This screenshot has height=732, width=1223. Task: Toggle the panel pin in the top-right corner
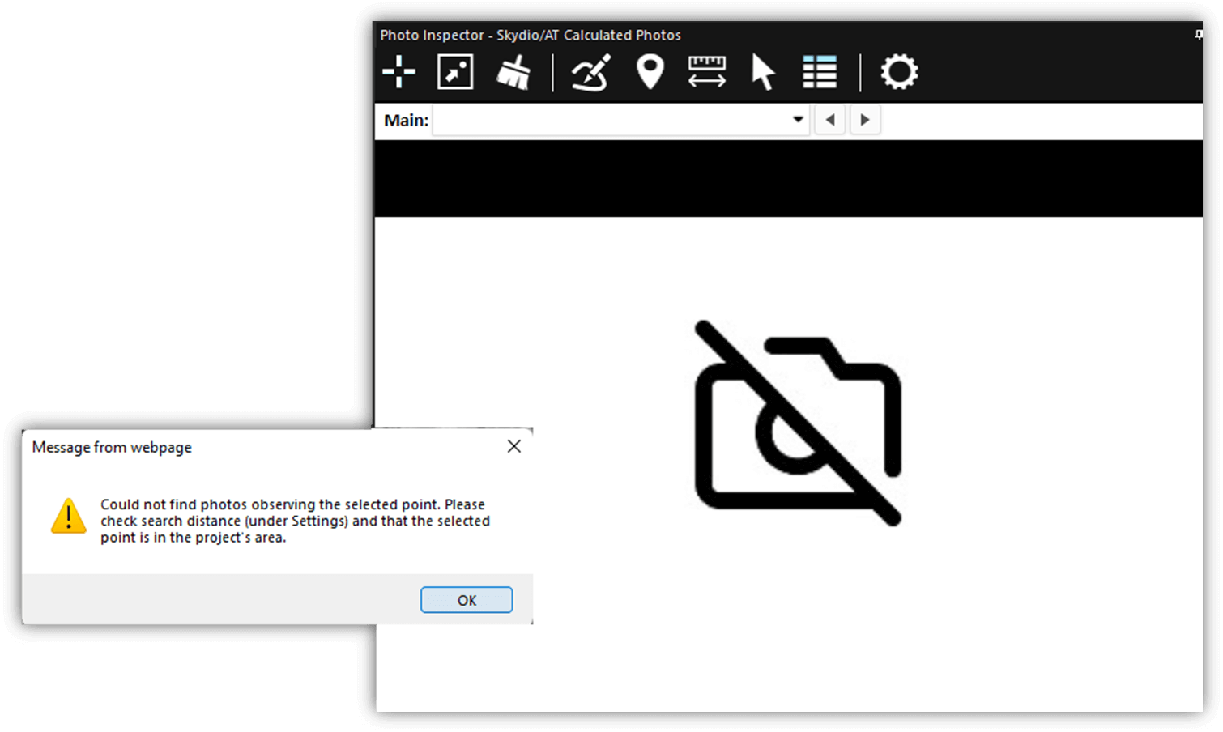point(1198,34)
